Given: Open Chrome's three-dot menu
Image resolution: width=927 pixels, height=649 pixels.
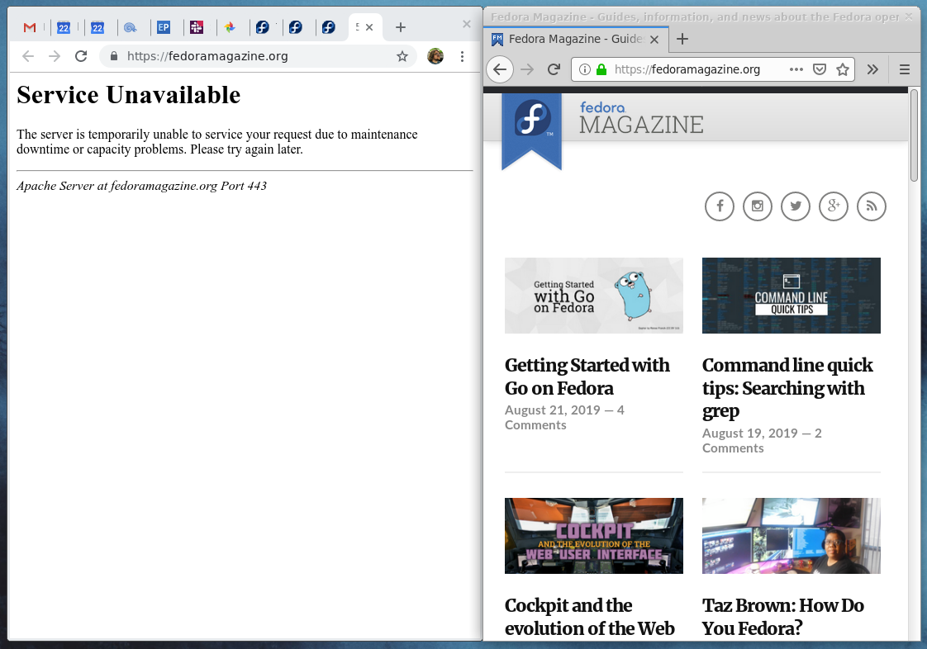Looking at the screenshot, I should [463, 56].
